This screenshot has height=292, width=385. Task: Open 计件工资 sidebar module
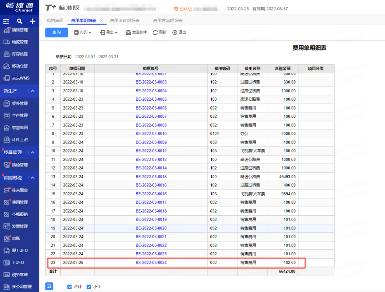pos(16,140)
